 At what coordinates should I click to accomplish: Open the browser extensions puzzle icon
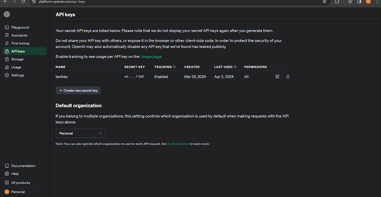click(x=337, y=1)
